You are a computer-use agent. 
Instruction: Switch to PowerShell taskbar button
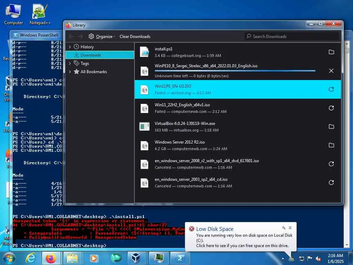pyautogui.click(x=179, y=258)
